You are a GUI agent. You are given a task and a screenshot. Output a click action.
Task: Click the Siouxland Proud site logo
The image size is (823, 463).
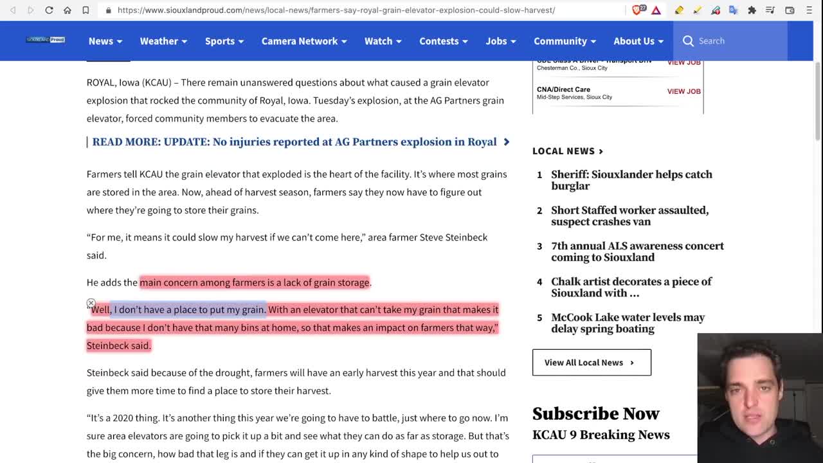pos(46,40)
